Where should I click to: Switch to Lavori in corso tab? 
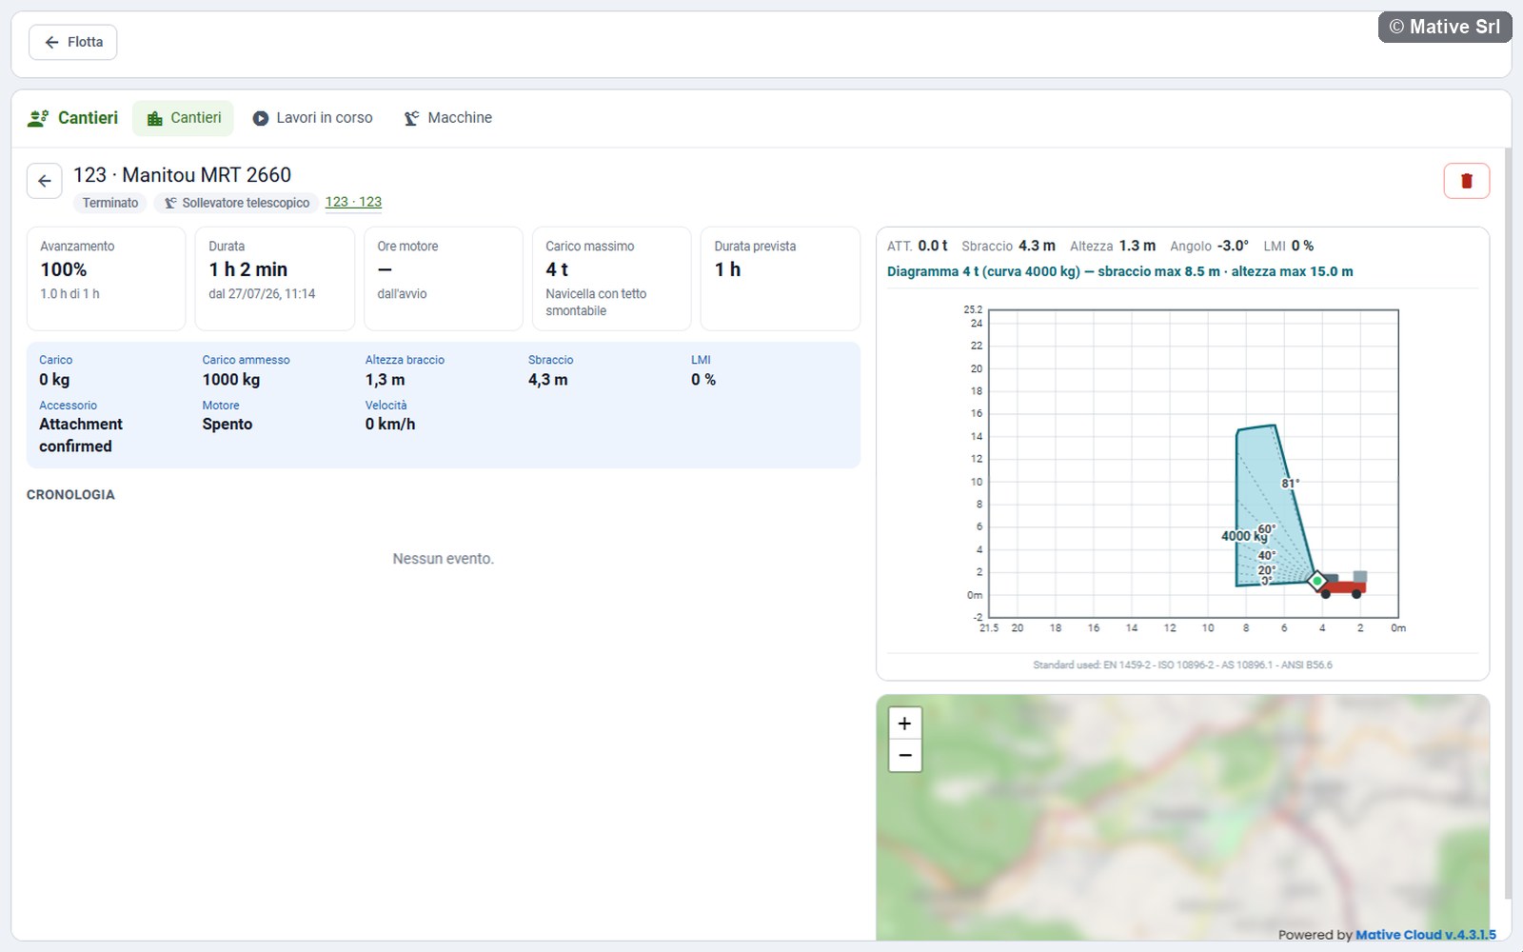click(312, 118)
